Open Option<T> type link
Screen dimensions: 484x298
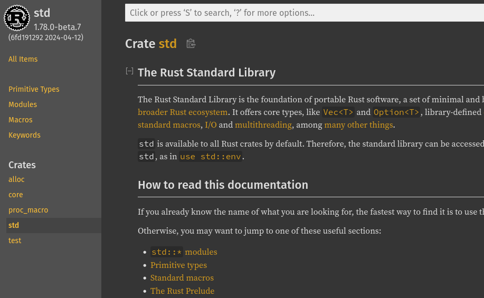[x=396, y=112]
